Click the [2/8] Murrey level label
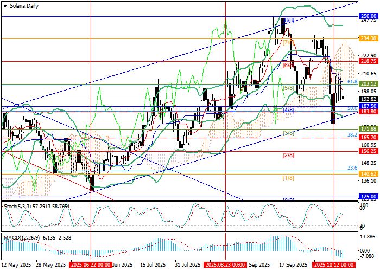The width and height of the screenshot is (380, 271). click(288, 156)
